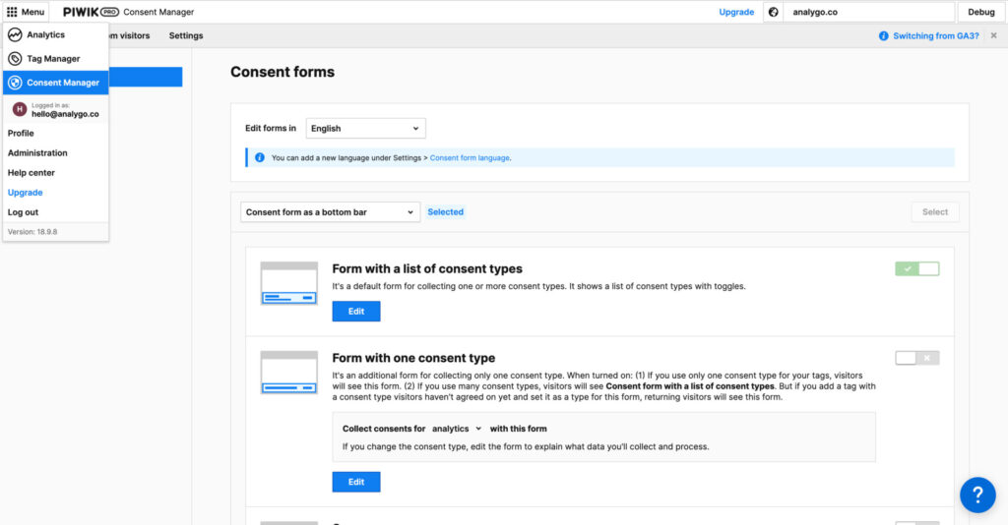Select Consent Manager in the menu
The width and height of the screenshot is (1008, 525).
click(56, 83)
